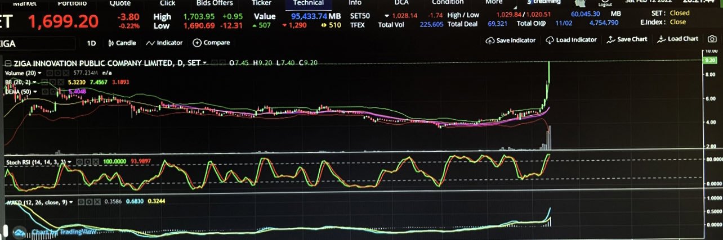
Task: Click the Low value 1,690.69
Action: click(x=199, y=26)
